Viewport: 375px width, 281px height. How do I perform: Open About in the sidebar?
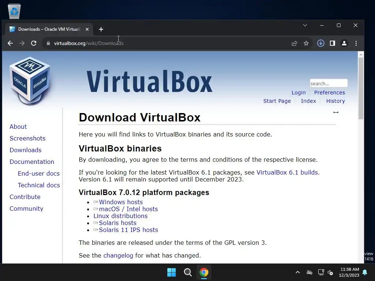pos(18,127)
